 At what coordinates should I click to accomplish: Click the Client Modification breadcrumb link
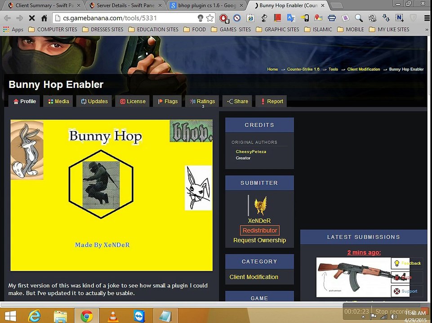(x=363, y=69)
